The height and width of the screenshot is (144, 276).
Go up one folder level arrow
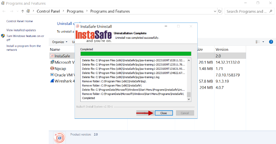(23, 11)
